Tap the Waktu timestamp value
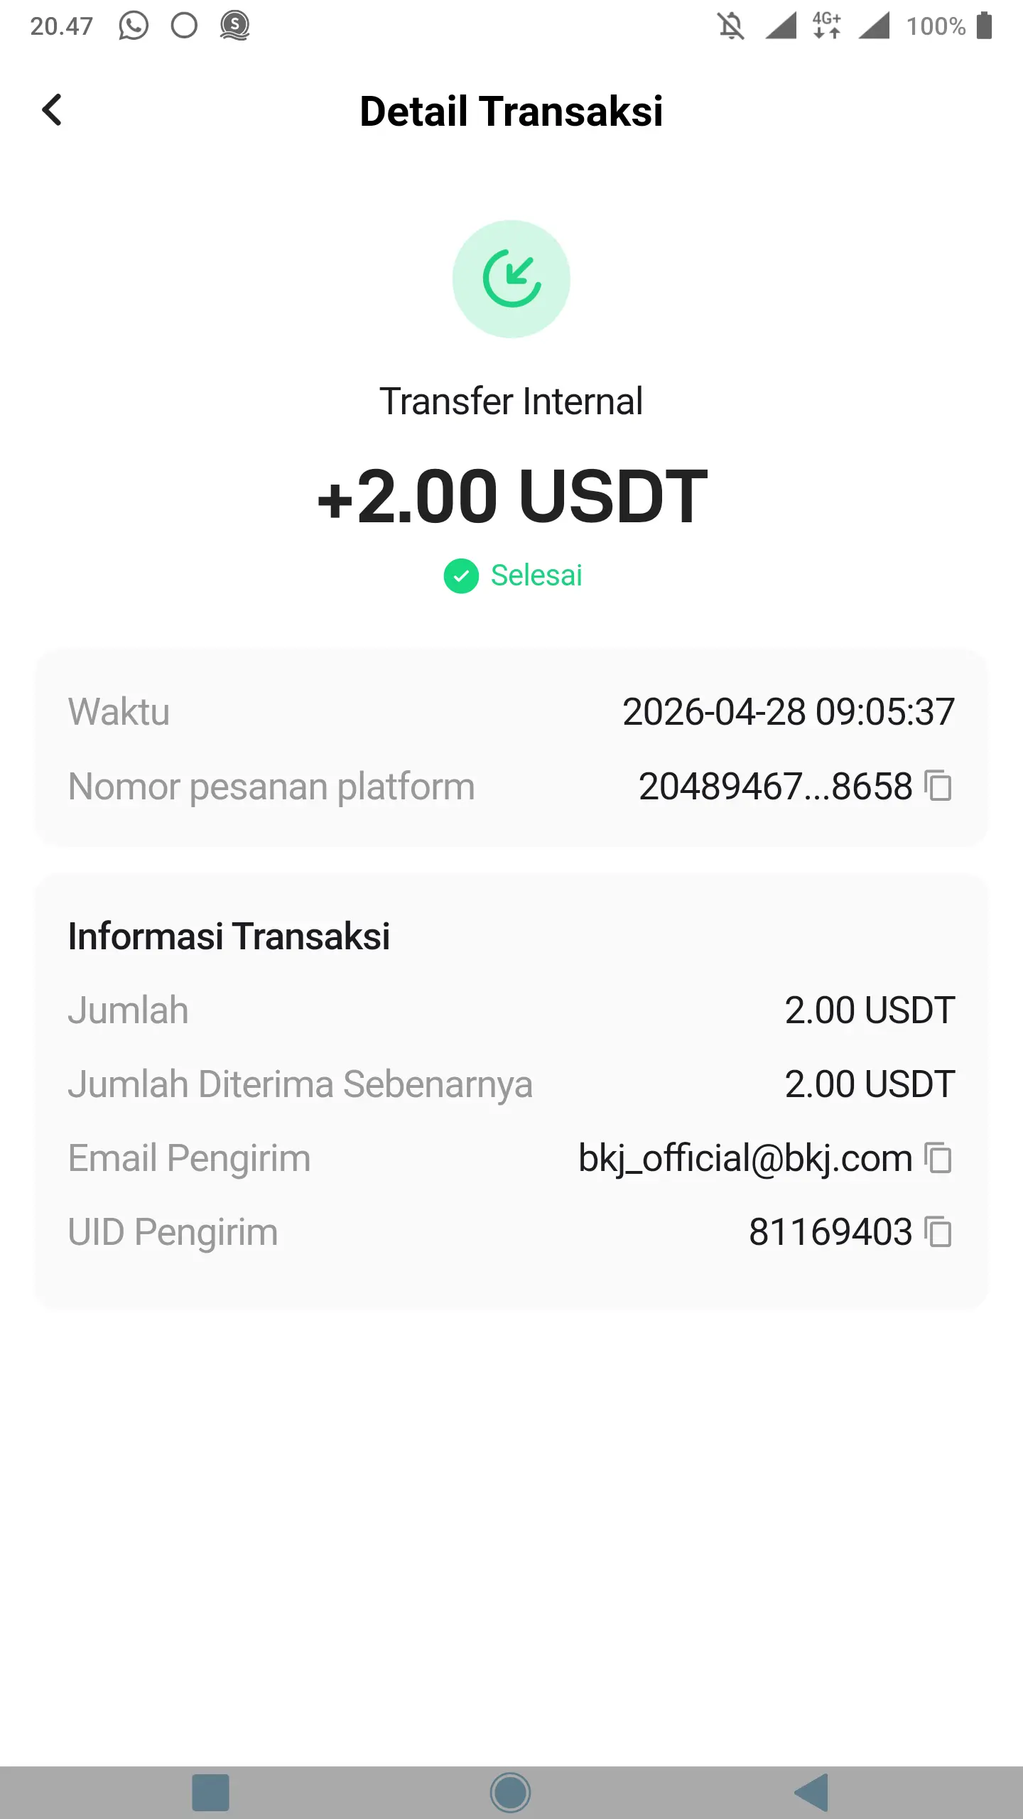1023x1819 pixels. (x=789, y=712)
